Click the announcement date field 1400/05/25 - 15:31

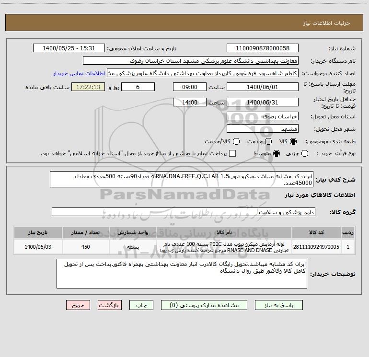(69, 48)
